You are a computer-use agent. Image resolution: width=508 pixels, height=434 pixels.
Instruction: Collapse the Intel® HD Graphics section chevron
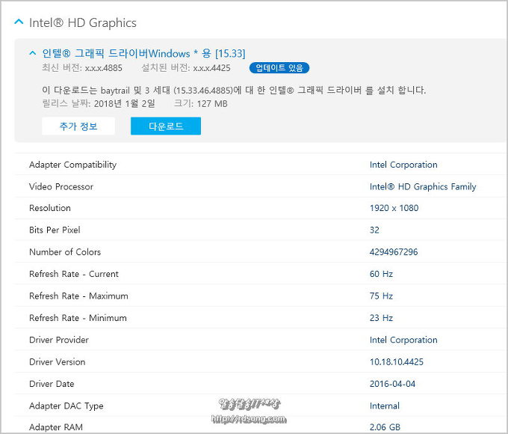pyautogui.click(x=19, y=22)
